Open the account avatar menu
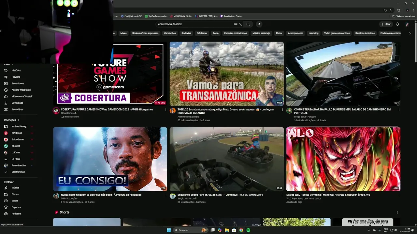The height and width of the screenshot is (234, 417). (407, 24)
